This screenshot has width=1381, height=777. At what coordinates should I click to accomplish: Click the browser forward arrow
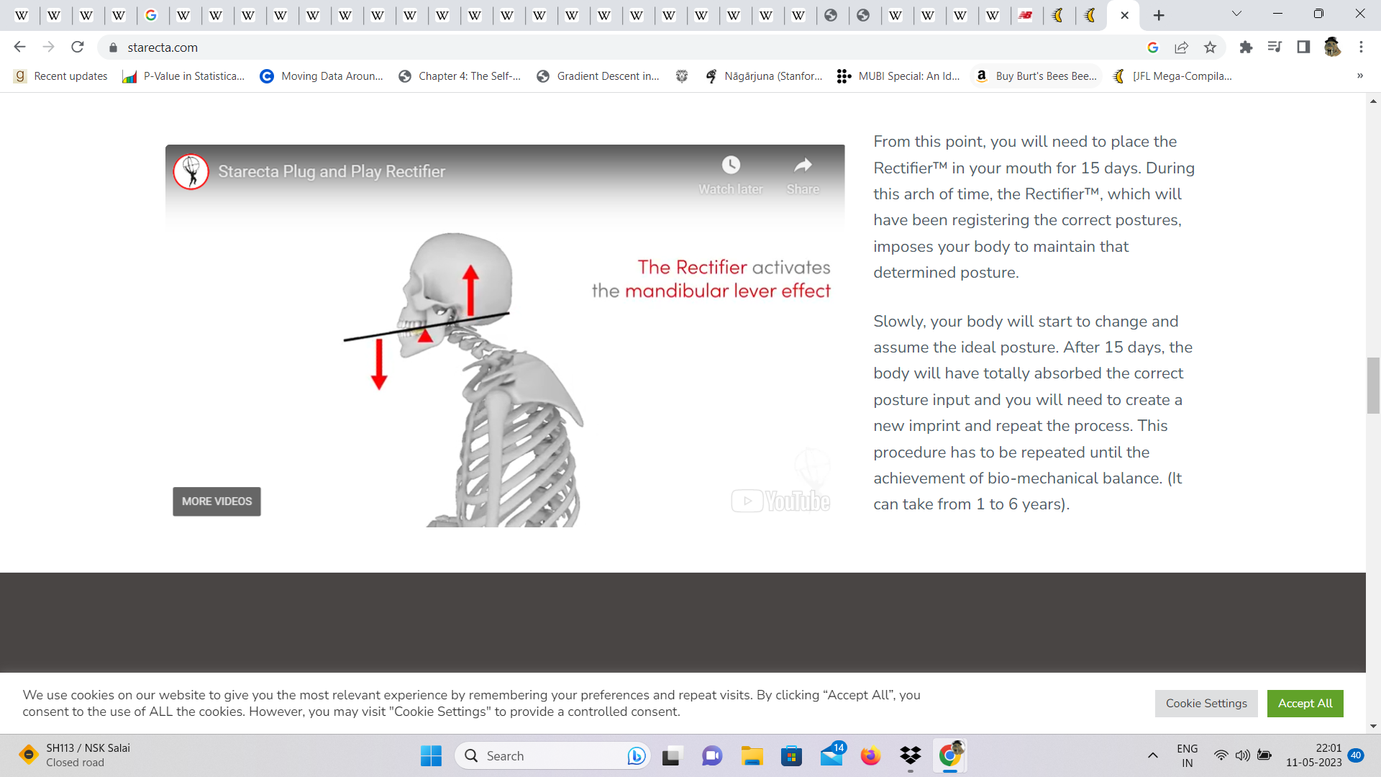coord(48,47)
